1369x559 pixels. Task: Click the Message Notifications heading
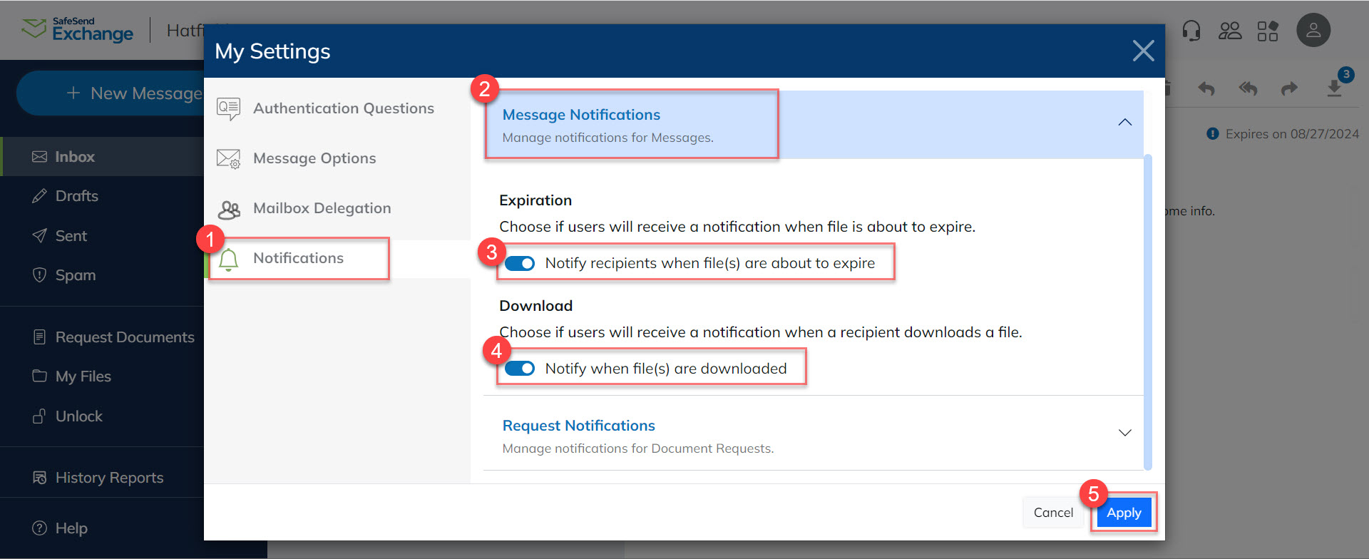tap(581, 115)
